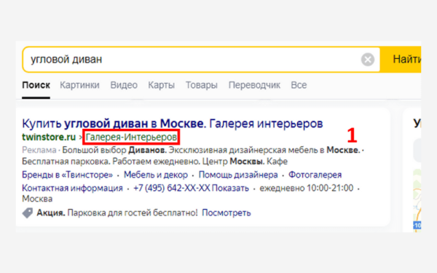Click the Москва location text
The image size is (437, 273).
click(x=37, y=199)
